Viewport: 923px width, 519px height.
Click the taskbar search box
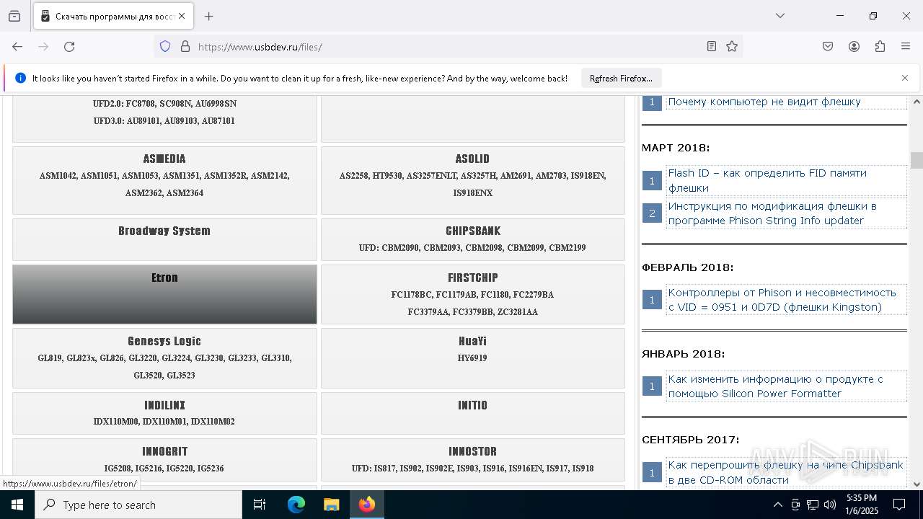click(138, 505)
